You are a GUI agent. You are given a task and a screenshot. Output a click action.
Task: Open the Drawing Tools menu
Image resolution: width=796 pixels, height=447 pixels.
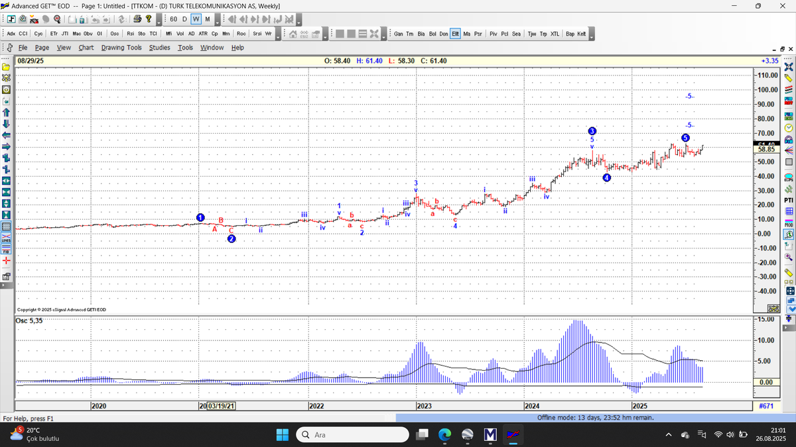[x=121, y=48]
